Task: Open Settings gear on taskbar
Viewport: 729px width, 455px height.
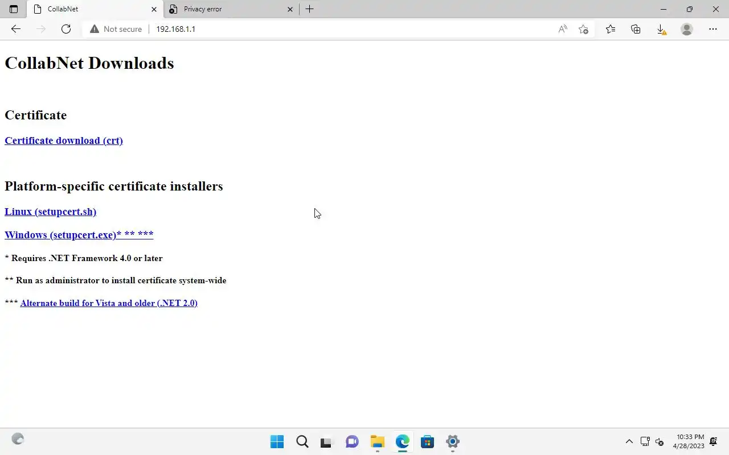Action: pos(452,442)
